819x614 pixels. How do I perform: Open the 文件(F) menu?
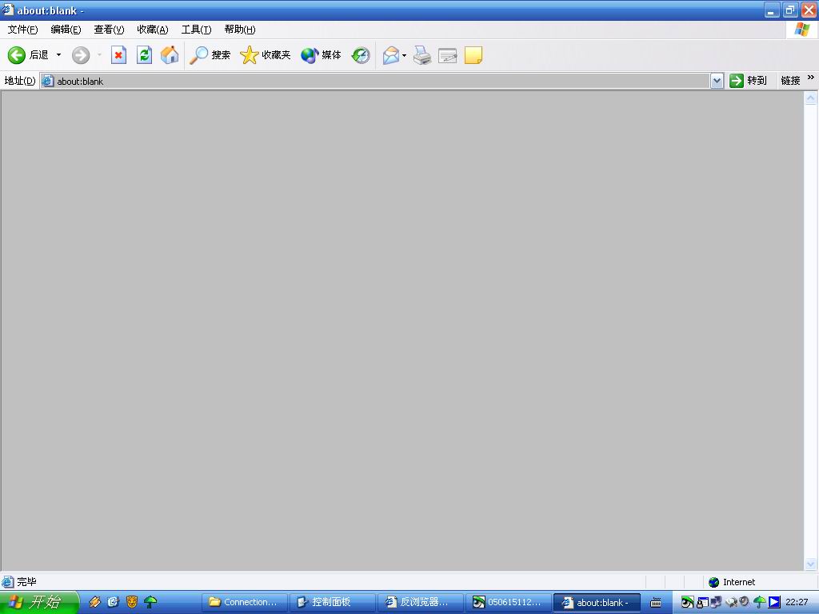pyautogui.click(x=22, y=30)
